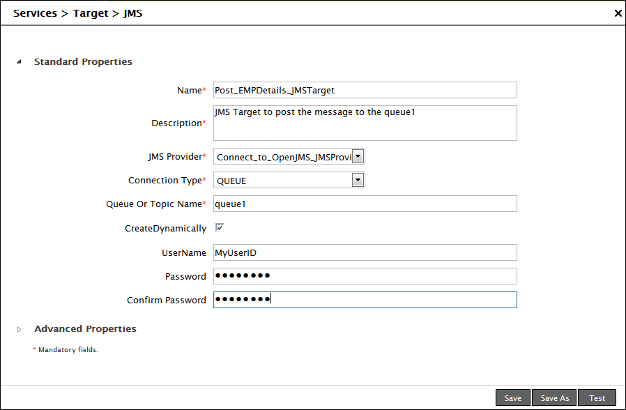Focus the Name input field
This screenshot has height=410, width=626.
[365, 90]
